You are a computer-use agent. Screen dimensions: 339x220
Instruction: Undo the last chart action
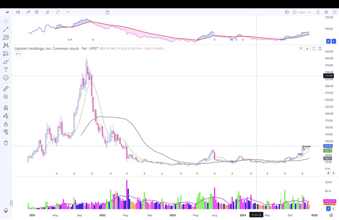pos(68,12)
